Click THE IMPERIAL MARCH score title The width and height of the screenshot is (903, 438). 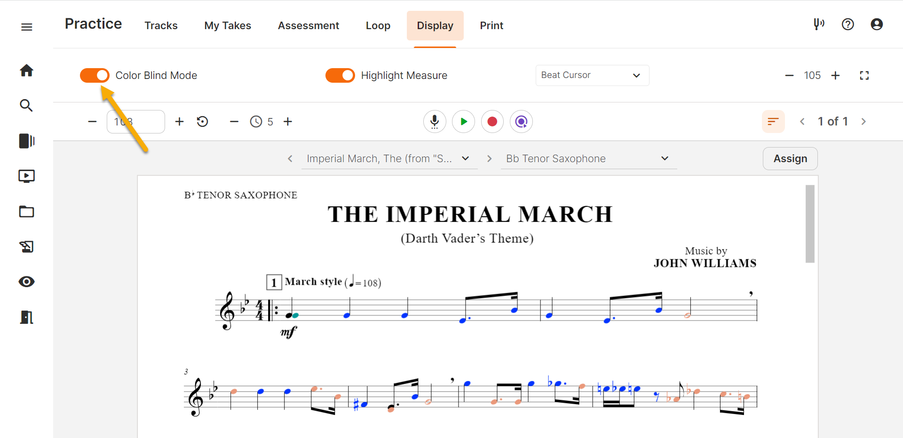pyautogui.click(x=470, y=214)
